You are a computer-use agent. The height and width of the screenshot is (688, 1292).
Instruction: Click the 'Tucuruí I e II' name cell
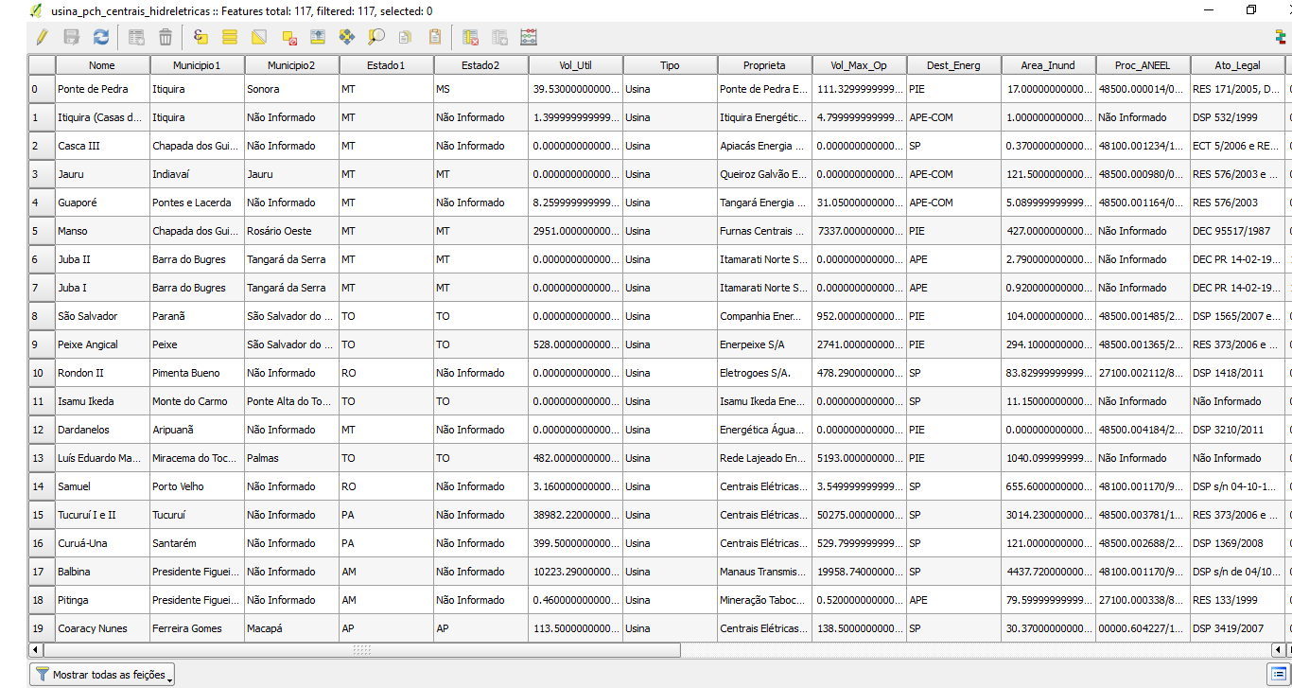tap(102, 515)
